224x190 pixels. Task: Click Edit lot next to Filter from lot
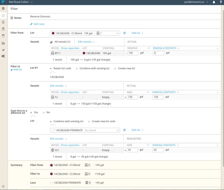tap(137, 33)
